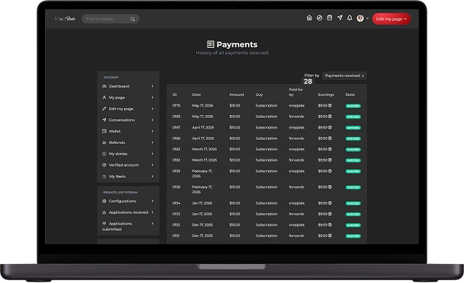The width and height of the screenshot is (464, 283).
Task: Click the red Edit my page button
Action: [391, 19]
